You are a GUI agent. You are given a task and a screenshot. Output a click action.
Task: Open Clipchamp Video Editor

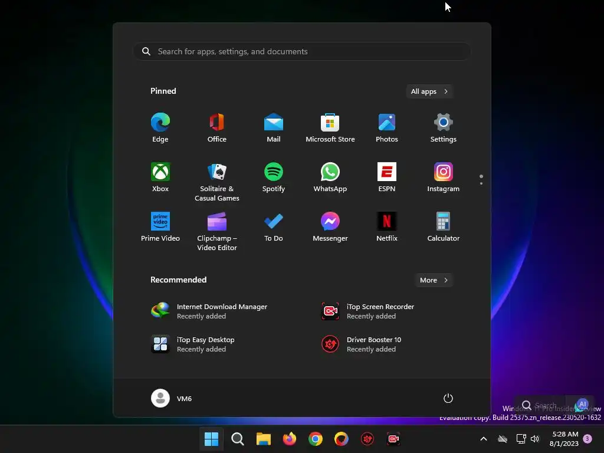click(x=217, y=231)
